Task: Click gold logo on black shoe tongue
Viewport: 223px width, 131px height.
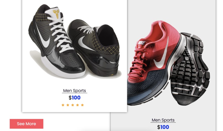Action: tap(56, 14)
